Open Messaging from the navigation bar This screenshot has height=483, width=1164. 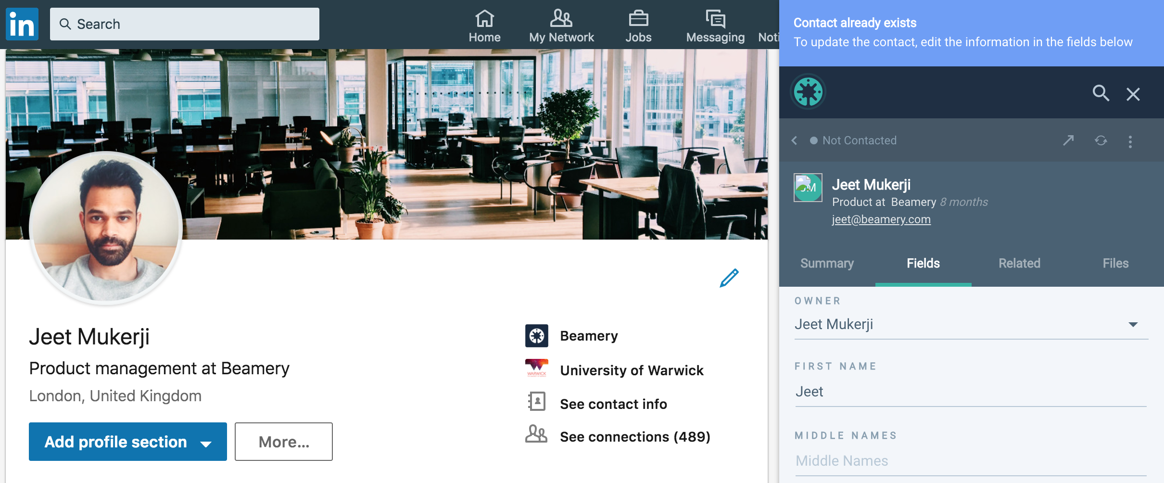[715, 26]
